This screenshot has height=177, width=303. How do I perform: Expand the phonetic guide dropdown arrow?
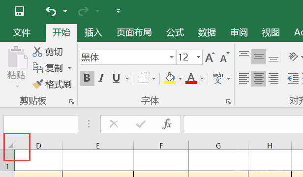click(x=228, y=79)
